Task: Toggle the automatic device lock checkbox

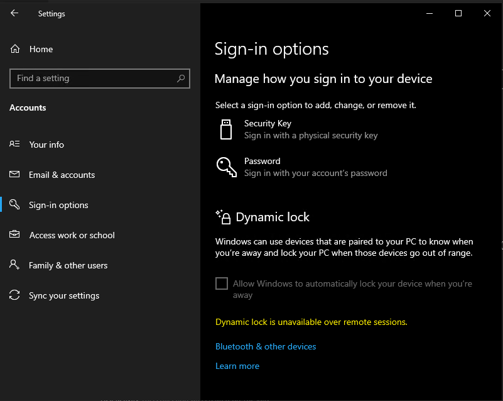Action: (222, 283)
